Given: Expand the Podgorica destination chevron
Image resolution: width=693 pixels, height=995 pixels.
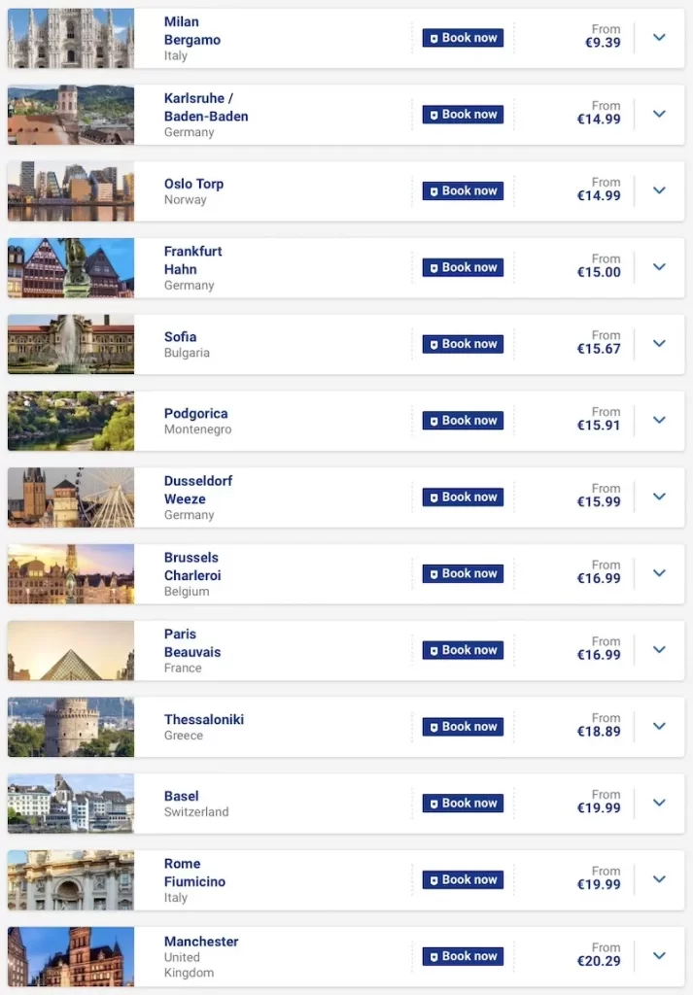Looking at the screenshot, I should point(659,421).
